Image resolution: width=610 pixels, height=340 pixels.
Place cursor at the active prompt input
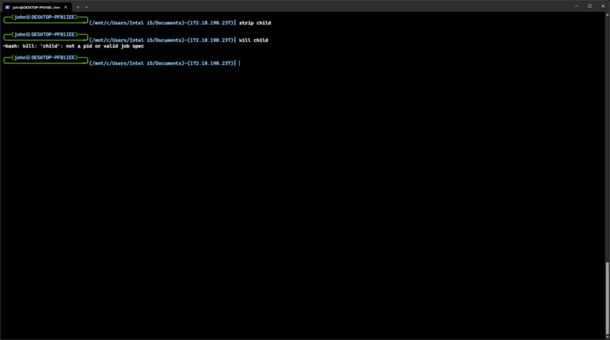(239, 64)
